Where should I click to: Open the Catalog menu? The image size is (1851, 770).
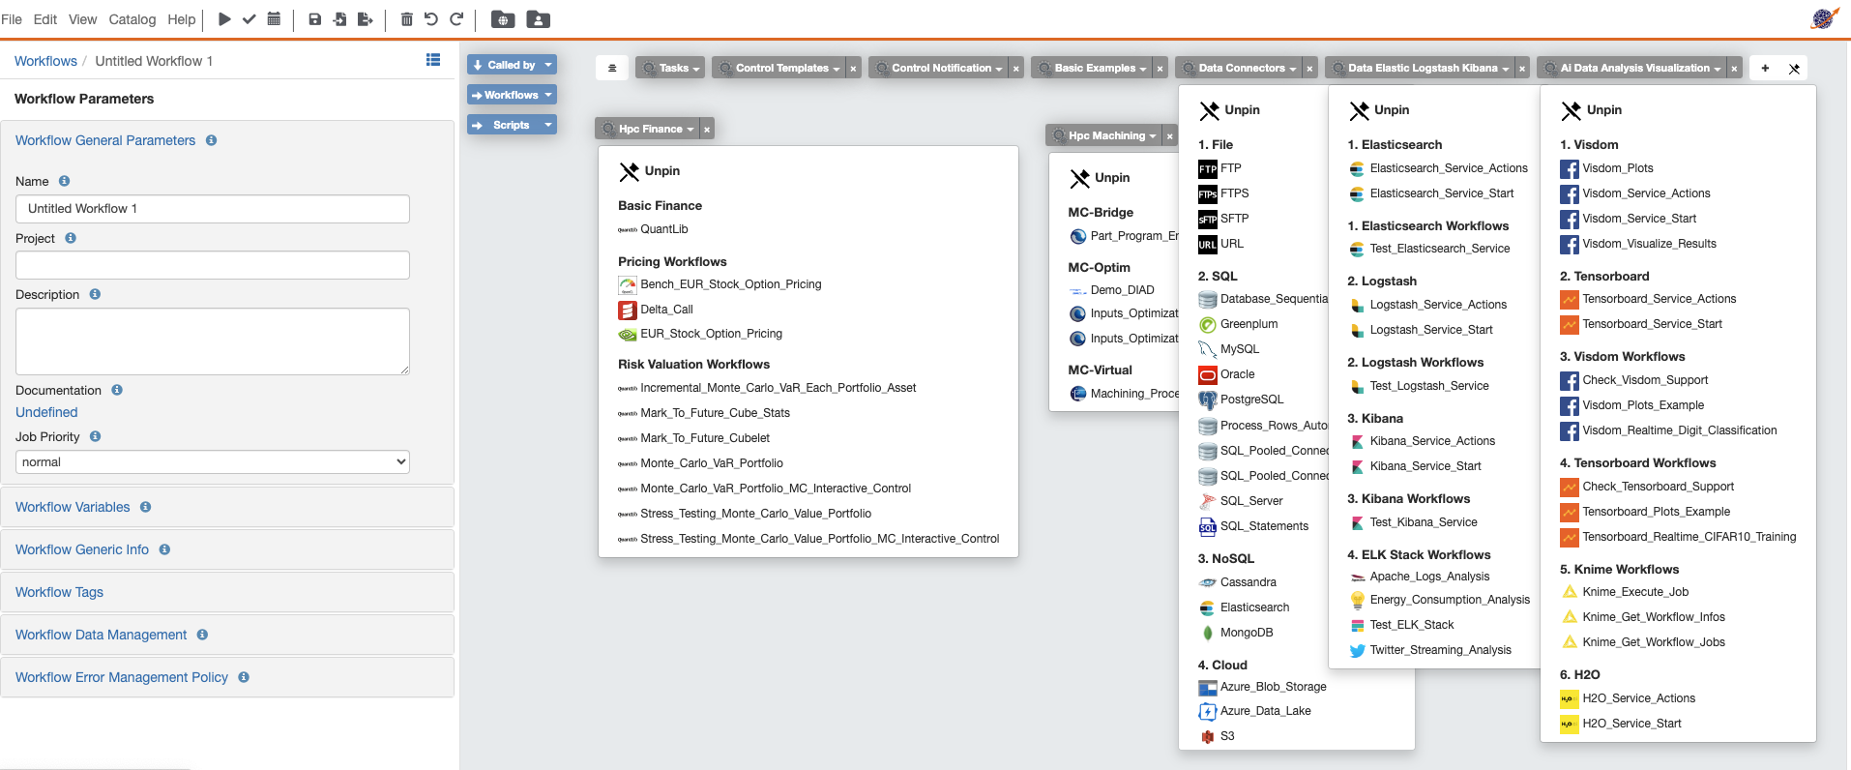pyautogui.click(x=132, y=19)
